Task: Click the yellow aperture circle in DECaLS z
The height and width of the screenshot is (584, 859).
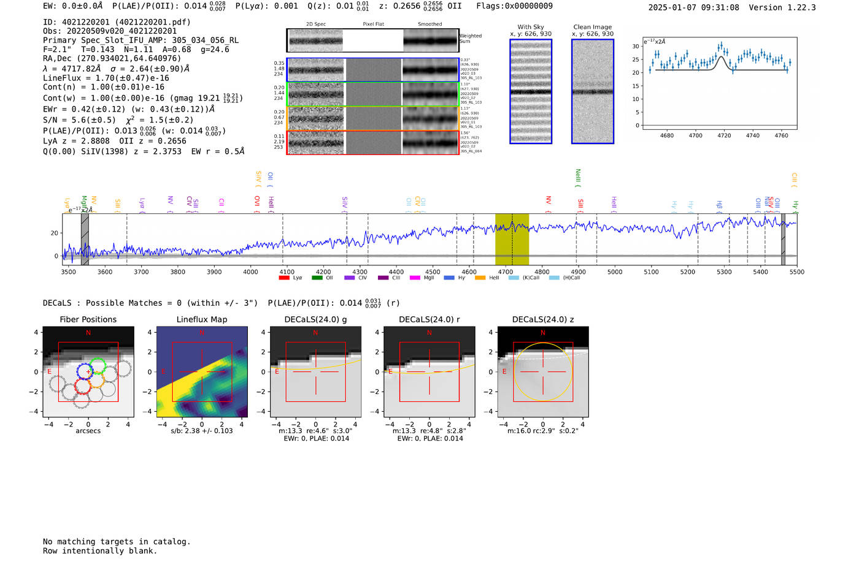Action: tap(543, 372)
